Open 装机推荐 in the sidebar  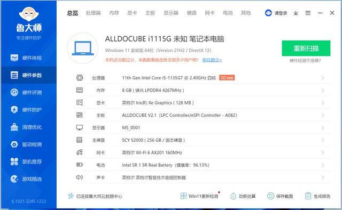pos(26,161)
